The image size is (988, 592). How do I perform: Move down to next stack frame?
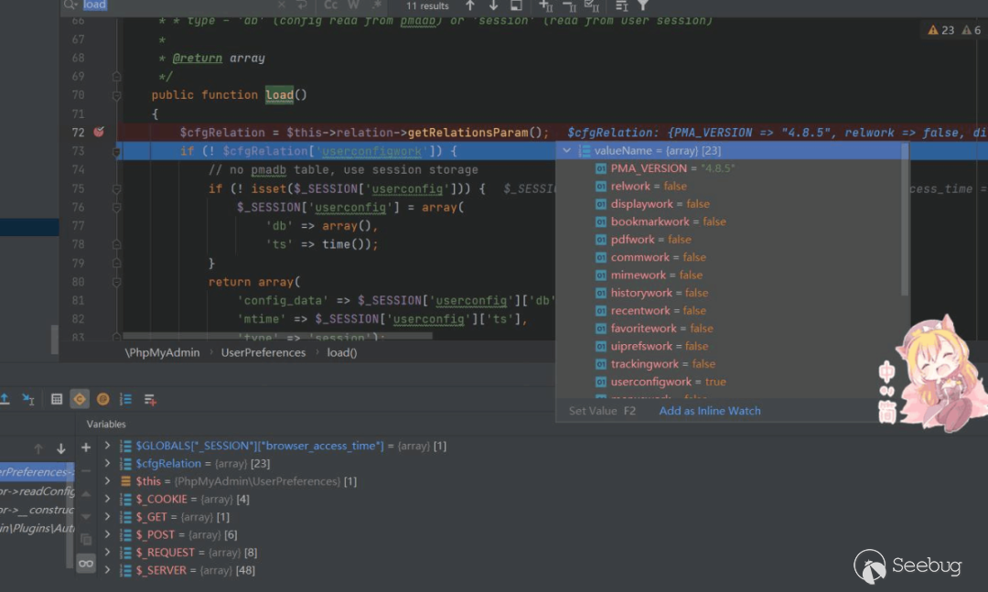pos(61,448)
